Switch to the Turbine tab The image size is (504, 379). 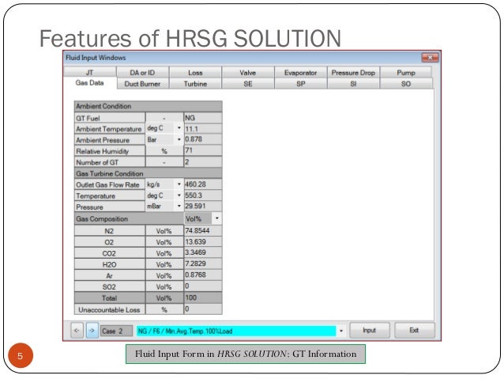(x=195, y=84)
